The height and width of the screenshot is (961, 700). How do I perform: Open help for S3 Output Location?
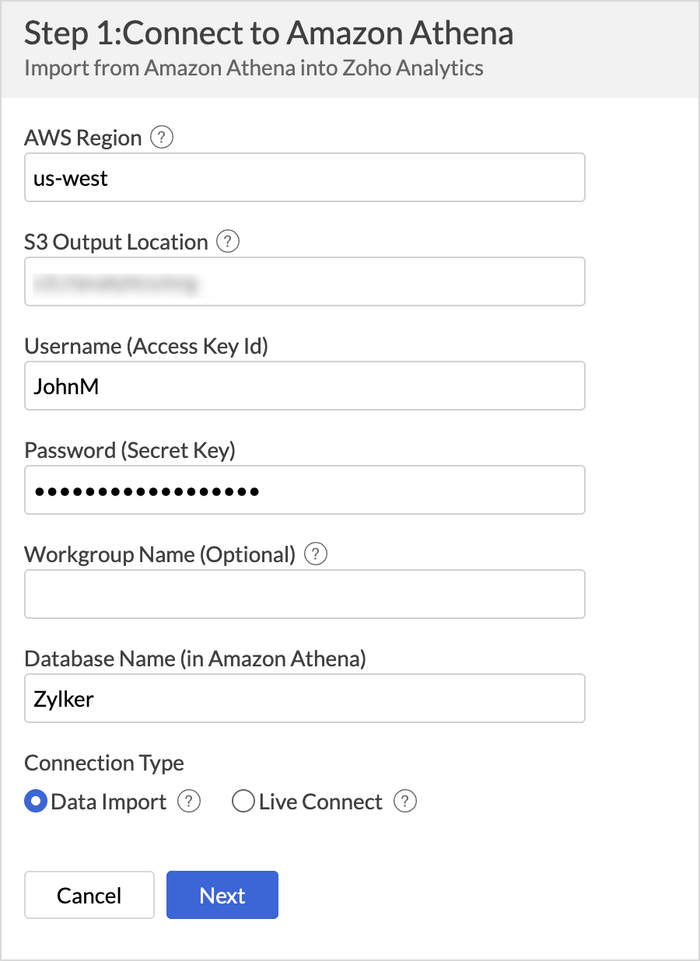click(x=227, y=242)
